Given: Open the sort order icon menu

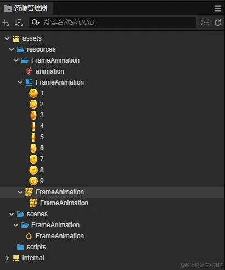Looking at the screenshot, I should pos(19,22).
